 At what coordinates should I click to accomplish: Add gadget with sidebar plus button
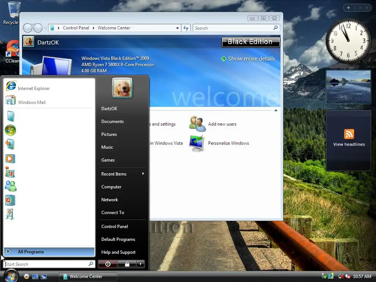pos(348,8)
